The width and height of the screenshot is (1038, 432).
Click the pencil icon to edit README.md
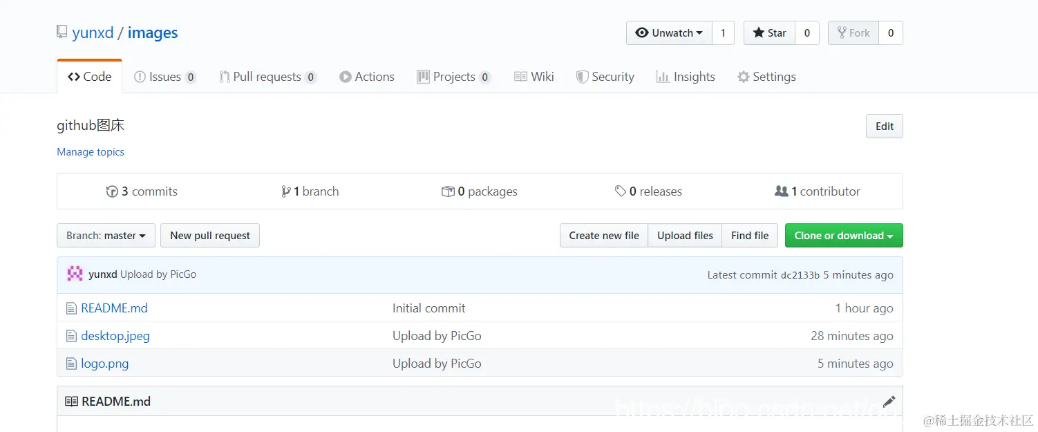pos(889,402)
